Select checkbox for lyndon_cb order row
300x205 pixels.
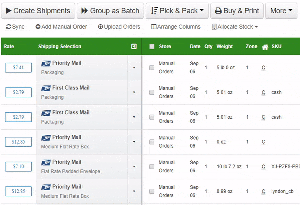pos(152,191)
